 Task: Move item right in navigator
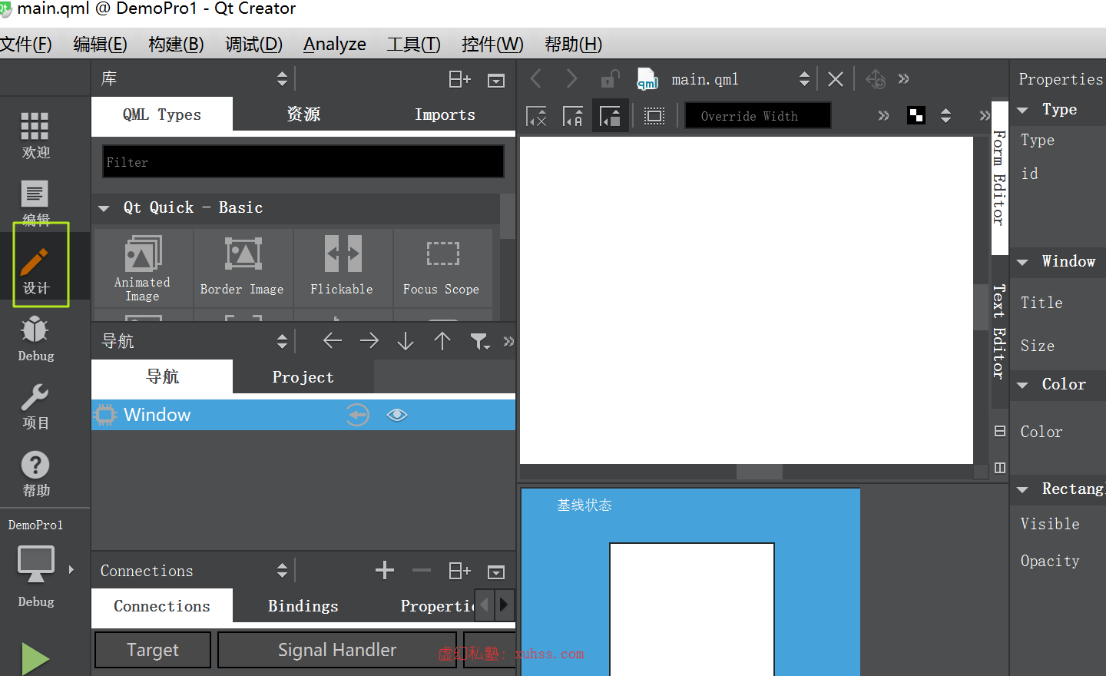tap(369, 340)
